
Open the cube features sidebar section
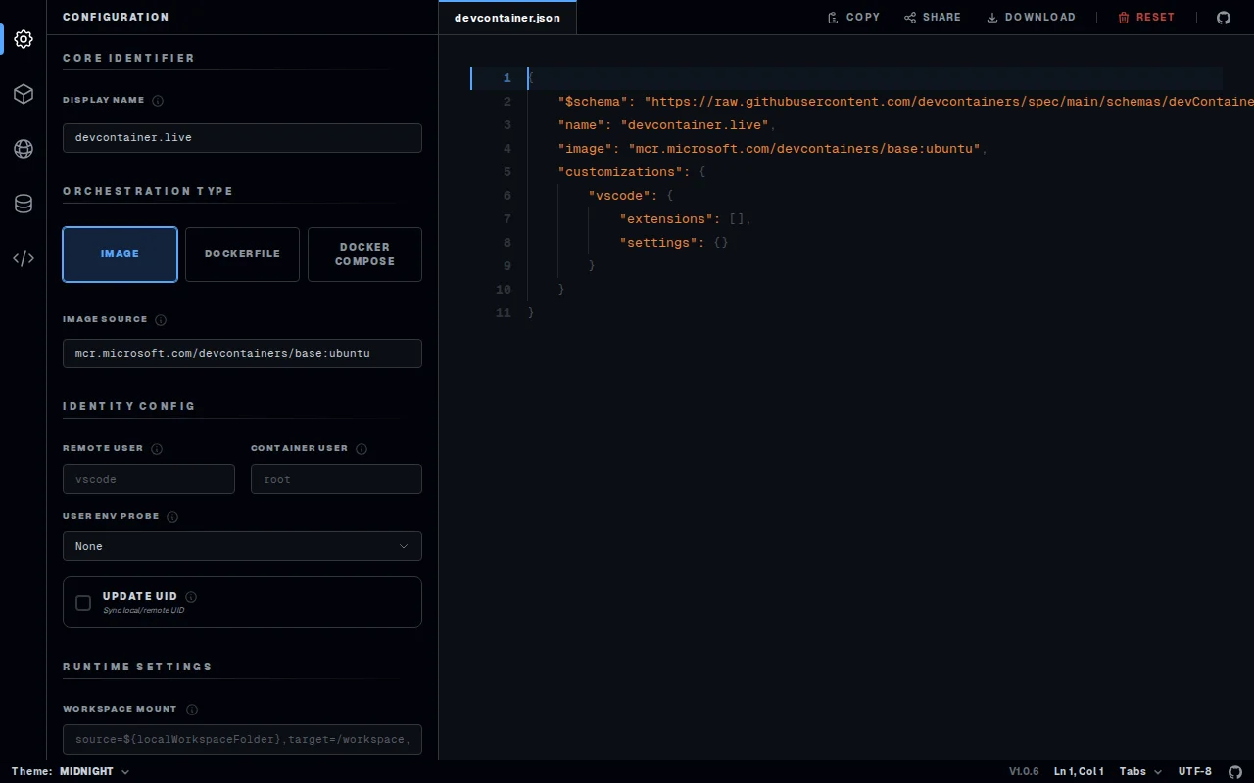pos(24,94)
